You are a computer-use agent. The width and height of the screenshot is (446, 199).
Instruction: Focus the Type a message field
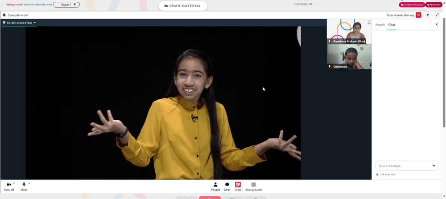click(x=404, y=166)
